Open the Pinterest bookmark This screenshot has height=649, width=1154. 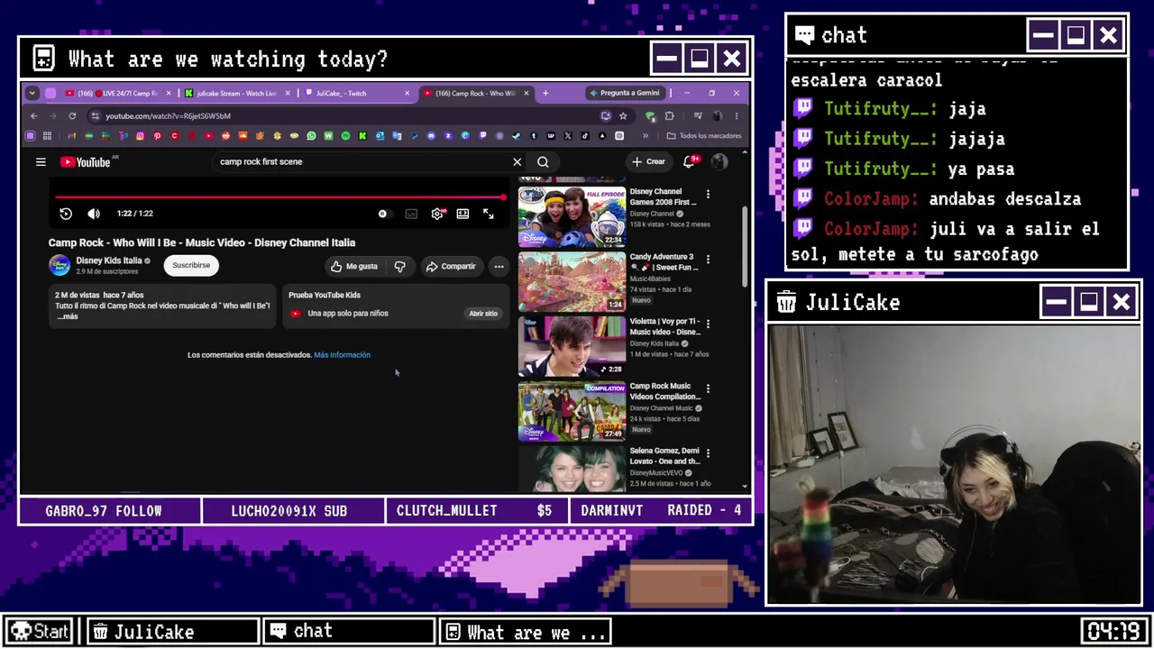point(157,136)
